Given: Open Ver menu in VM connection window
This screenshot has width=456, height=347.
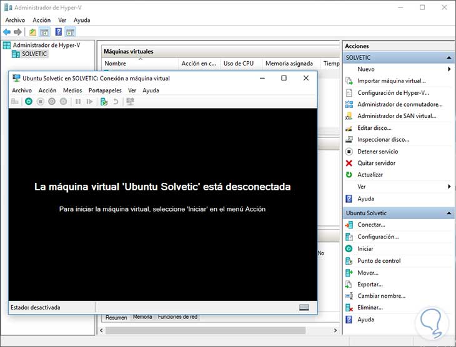Looking at the screenshot, I should [x=132, y=90].
